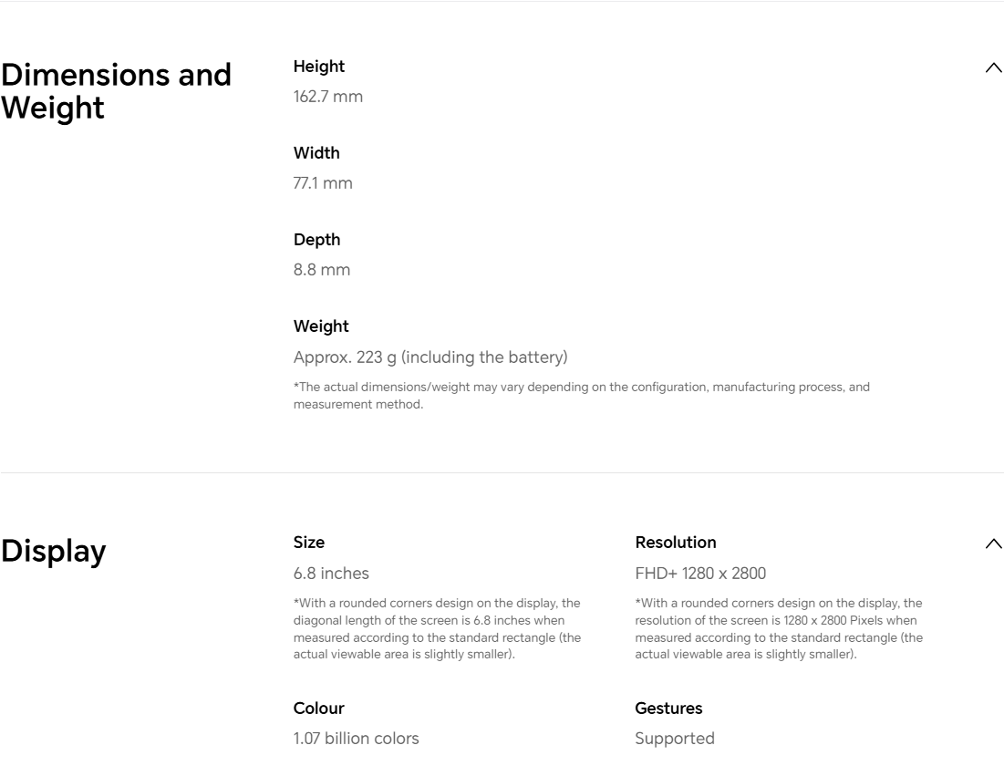Collapse the Display section chevron

pos(993,543)
